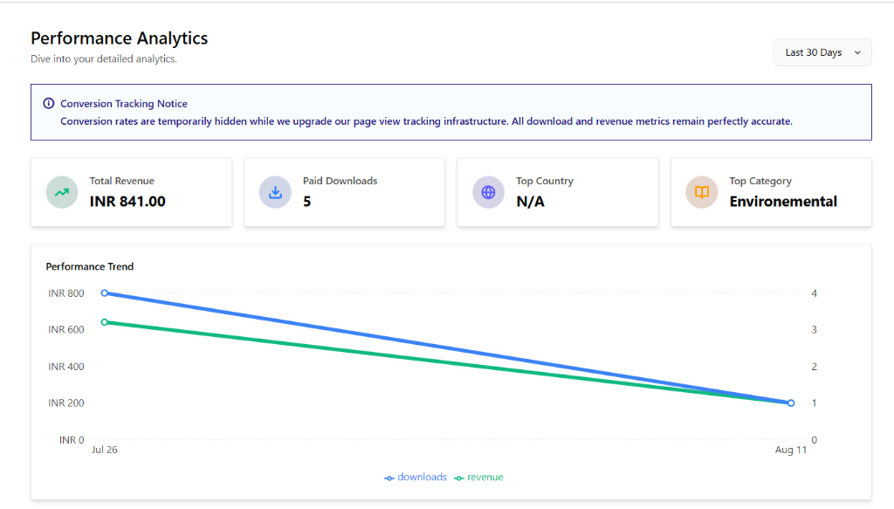Click the Dive into your detailed analytics subtitle
The height and width of the screenshot is (509, 894).
[x=104, y=58]
